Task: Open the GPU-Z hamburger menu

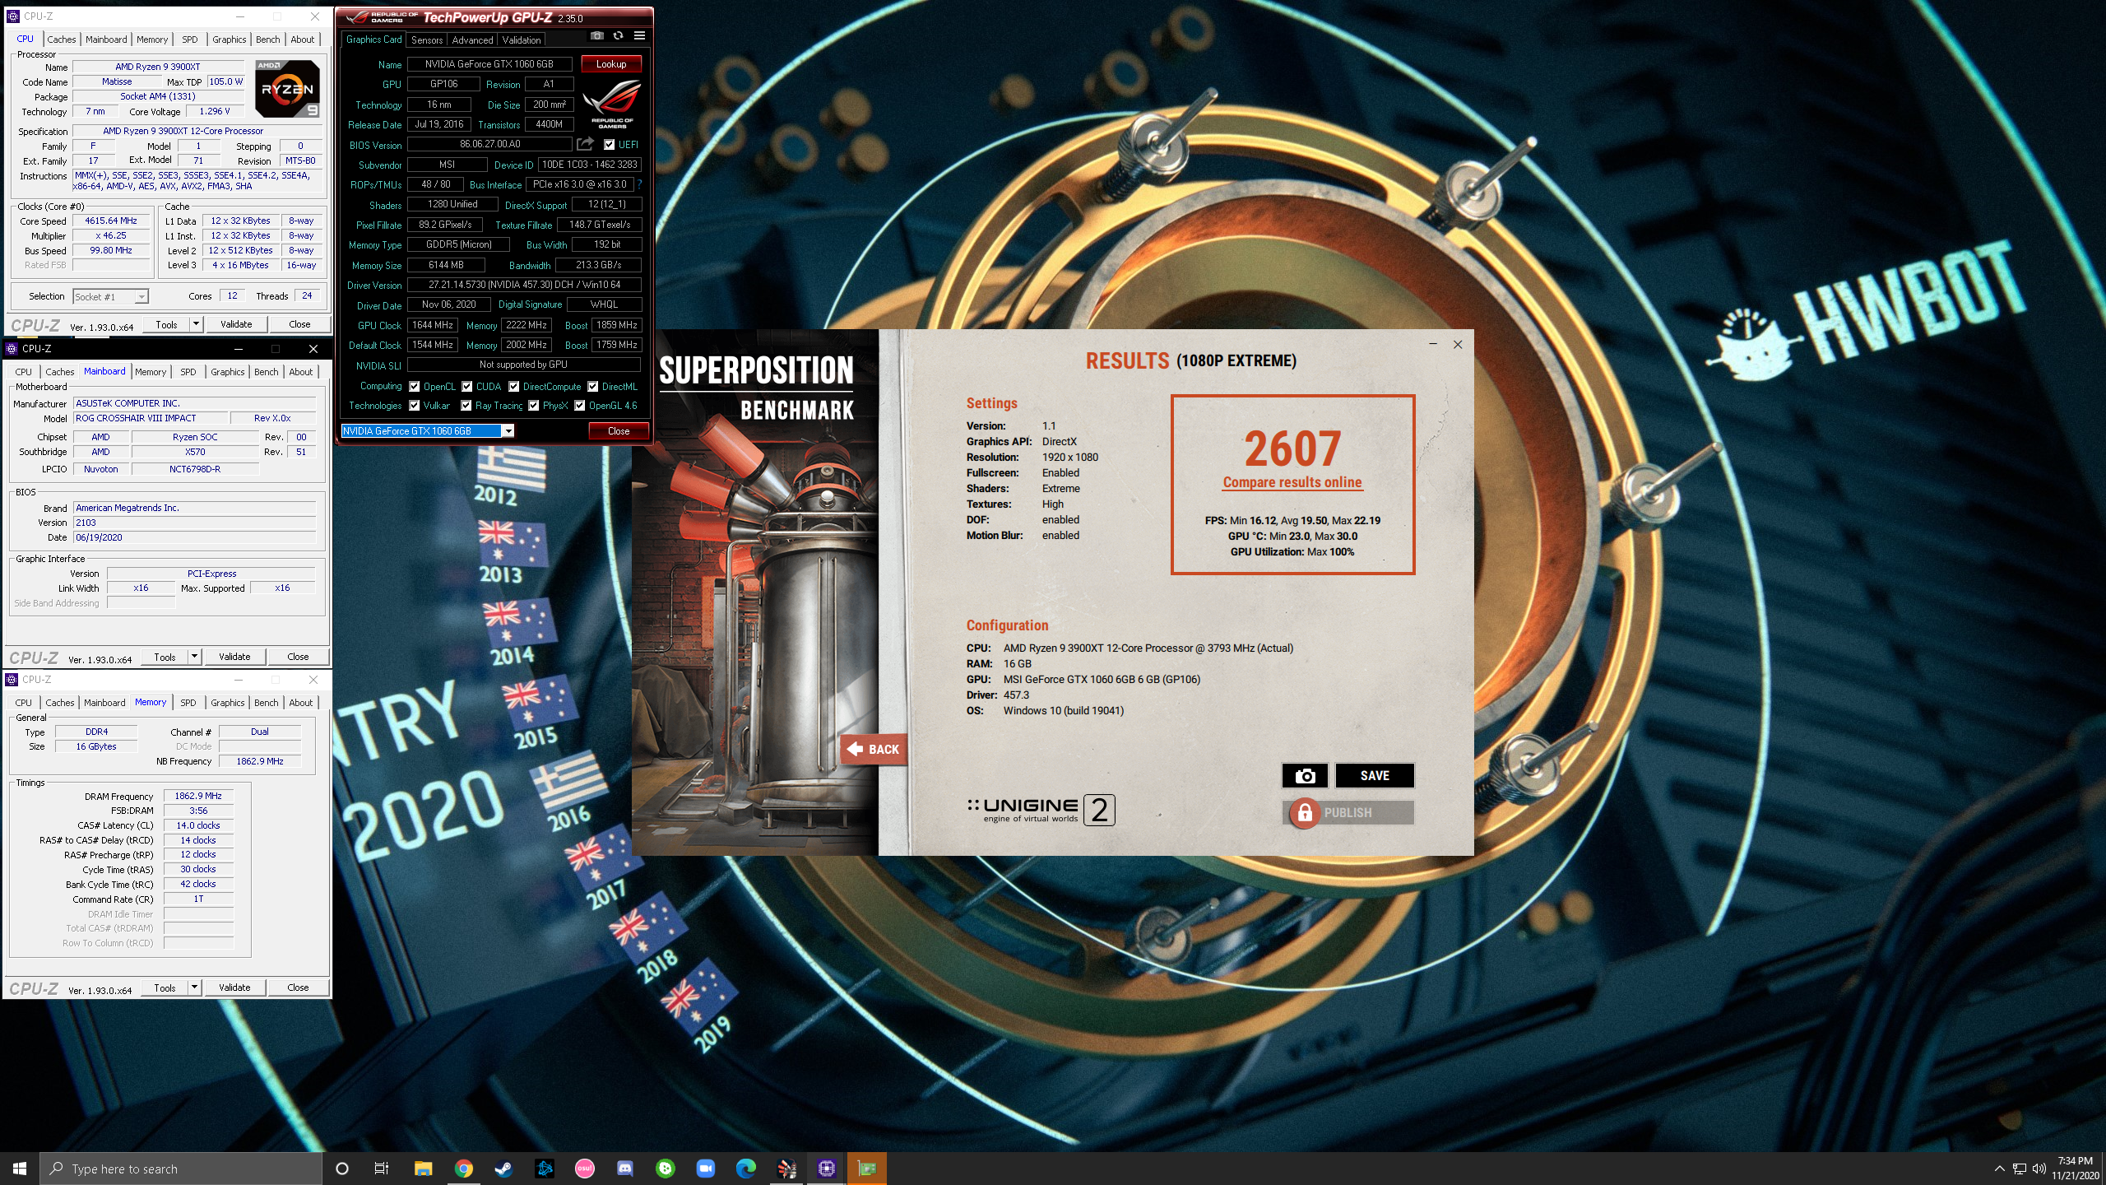Action: pos(639,36)
